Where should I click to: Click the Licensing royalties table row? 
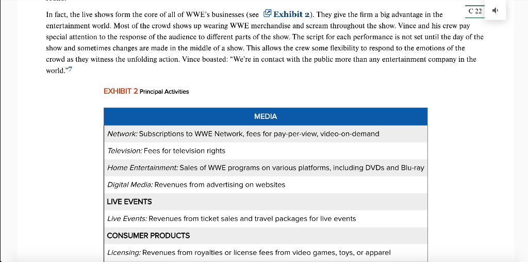pos(266,253)
